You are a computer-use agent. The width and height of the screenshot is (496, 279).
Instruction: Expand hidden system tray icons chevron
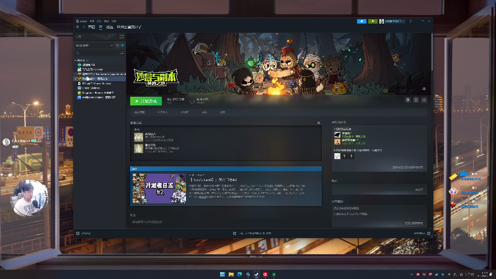[x=412, y=274]
